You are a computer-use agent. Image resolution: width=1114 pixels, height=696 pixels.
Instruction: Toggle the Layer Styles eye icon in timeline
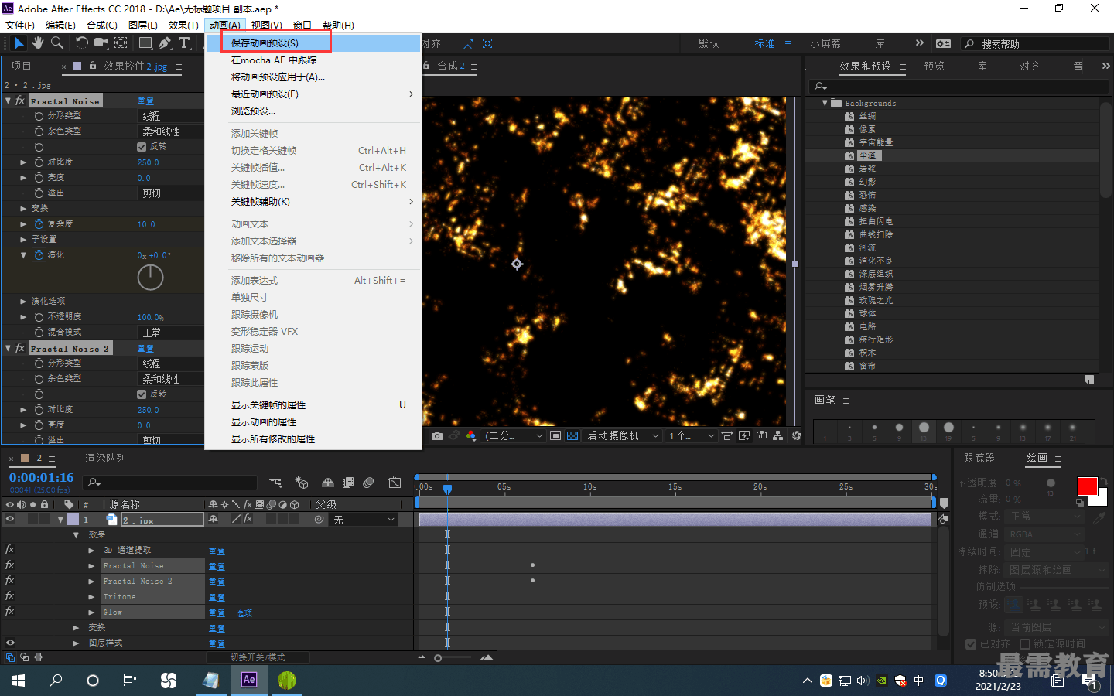10,643
